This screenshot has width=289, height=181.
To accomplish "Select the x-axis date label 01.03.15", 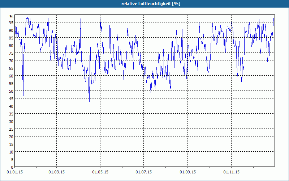I will click(57, 172).
